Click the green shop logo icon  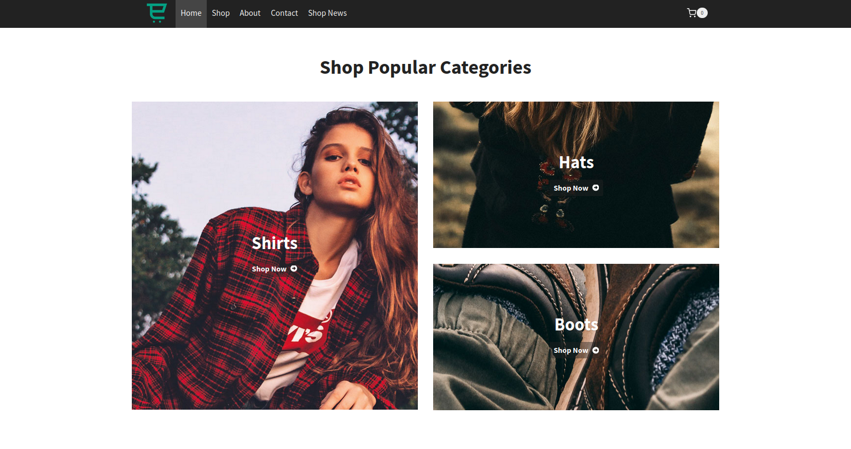click(x=156, y=13)
